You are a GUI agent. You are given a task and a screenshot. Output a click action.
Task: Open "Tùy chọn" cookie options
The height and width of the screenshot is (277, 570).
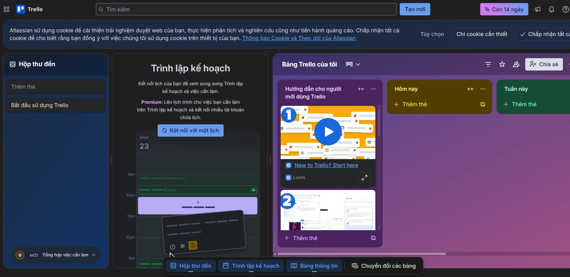click(x=432, y=34)
